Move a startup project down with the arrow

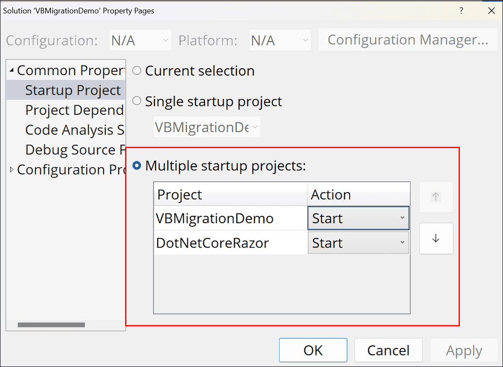tap(436, 238)
